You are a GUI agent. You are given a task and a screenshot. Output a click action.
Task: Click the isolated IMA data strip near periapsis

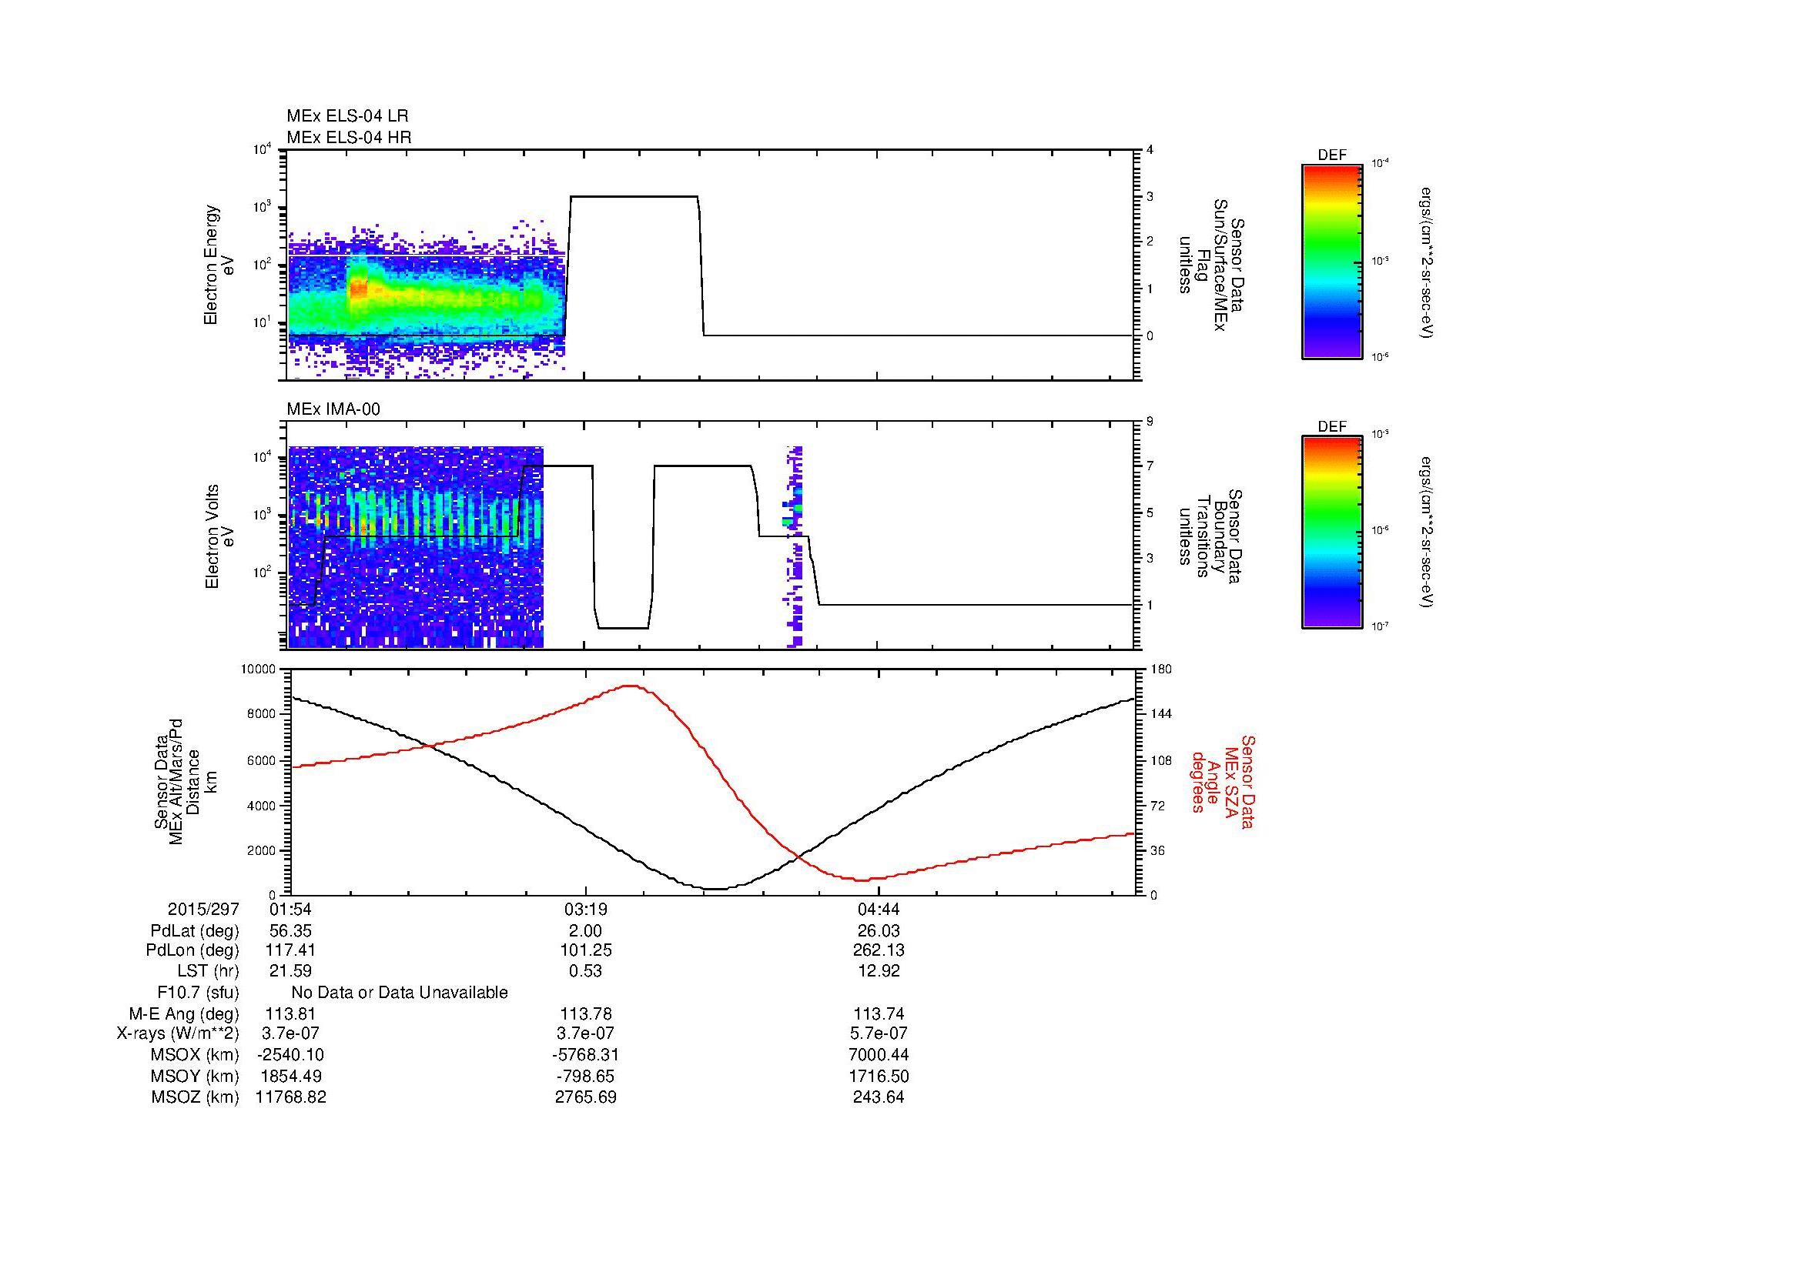(794, 546)
